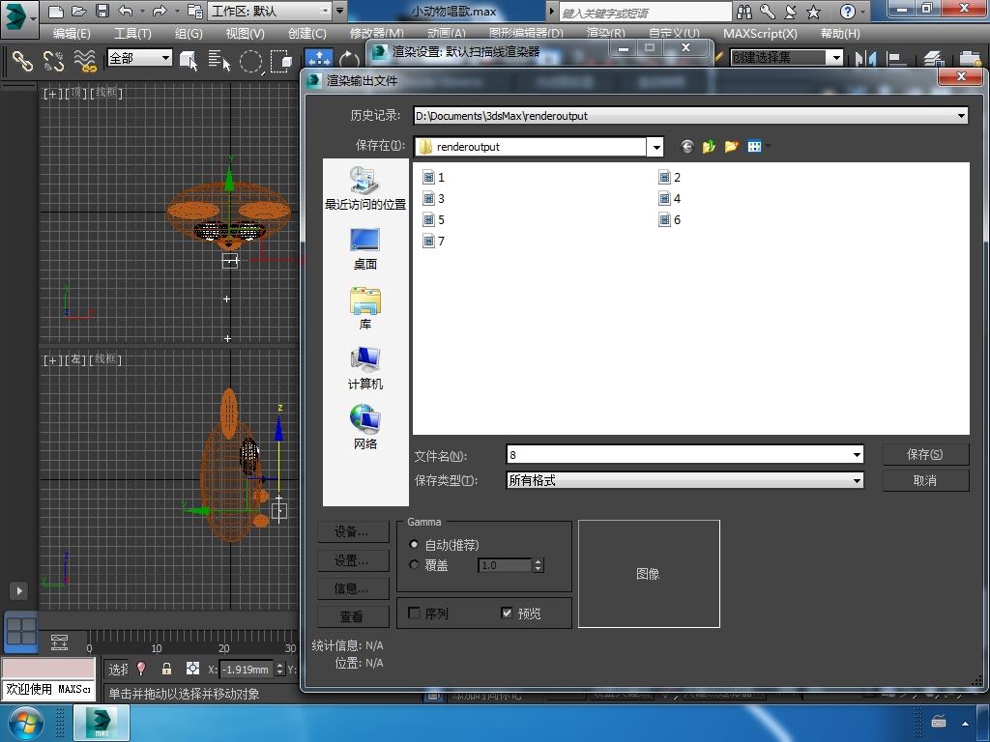Go up one folder level icon
The width and height of the screenshot is (990, 742).
tap(709, 147)
